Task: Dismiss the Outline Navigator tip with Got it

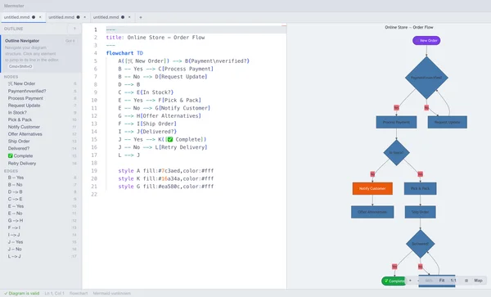Action: coord(70,41)
